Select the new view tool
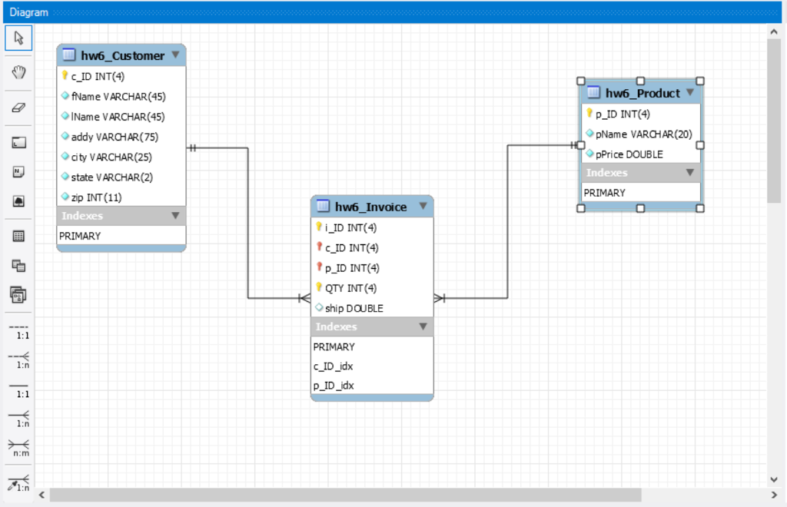 18,266
